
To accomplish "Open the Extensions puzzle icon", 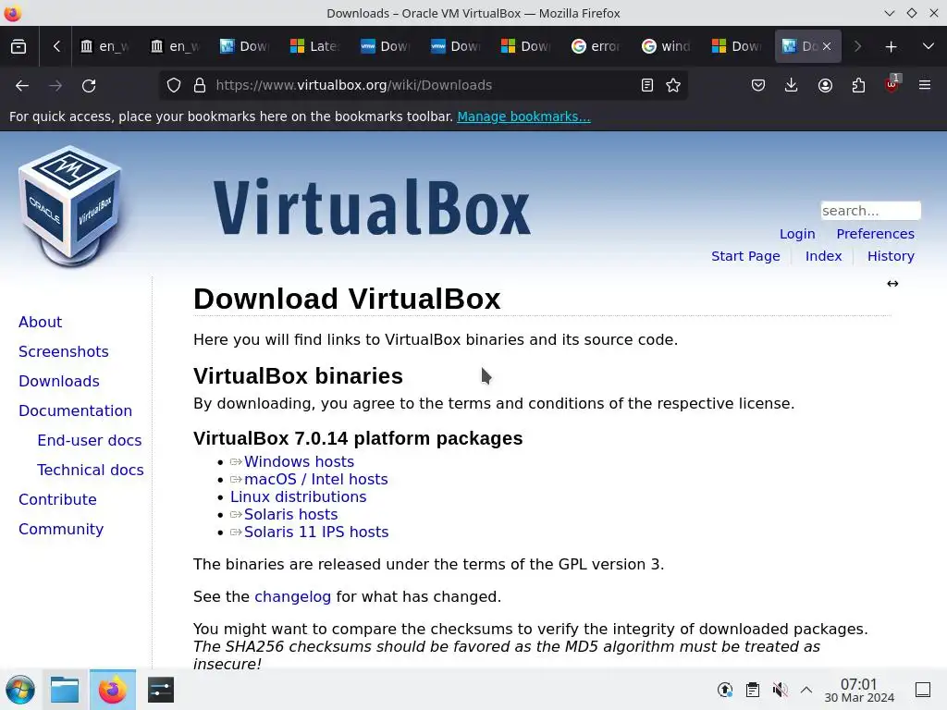I will 858,86.
